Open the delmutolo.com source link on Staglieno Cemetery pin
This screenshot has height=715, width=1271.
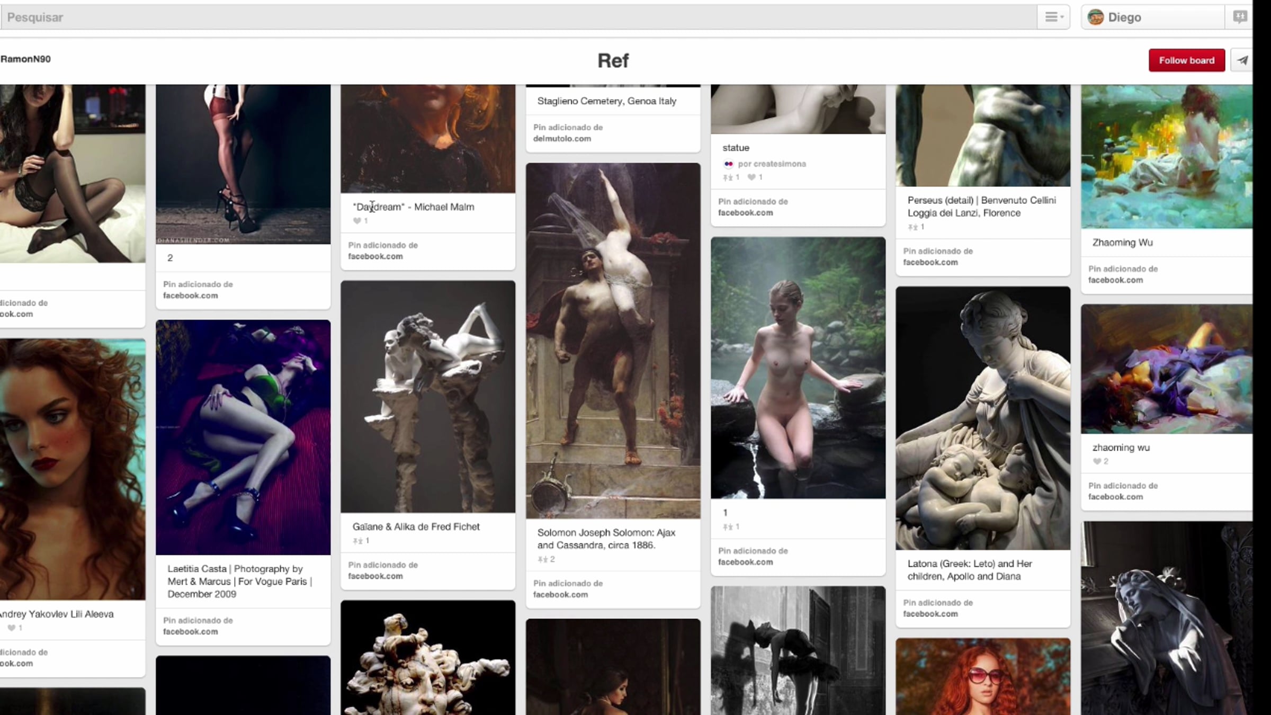point(562,138)
